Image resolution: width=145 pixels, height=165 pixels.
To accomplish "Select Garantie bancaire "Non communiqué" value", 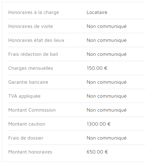I will pyautogui.click(x=106, y=82).
